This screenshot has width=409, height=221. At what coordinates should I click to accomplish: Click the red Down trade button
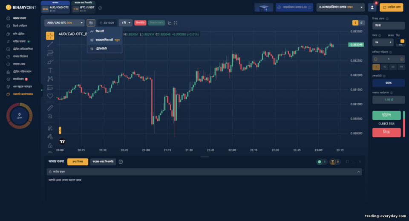click(x=386, y=132)
